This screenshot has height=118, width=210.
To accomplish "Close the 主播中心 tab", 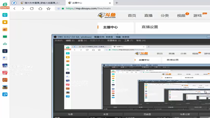I will [x=110, y=3].
